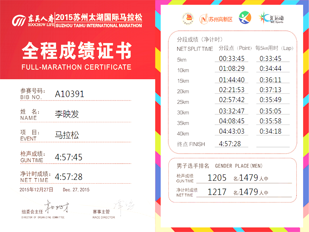
Task: Click the 10km lap time 0:34:44
Action: 270,68
